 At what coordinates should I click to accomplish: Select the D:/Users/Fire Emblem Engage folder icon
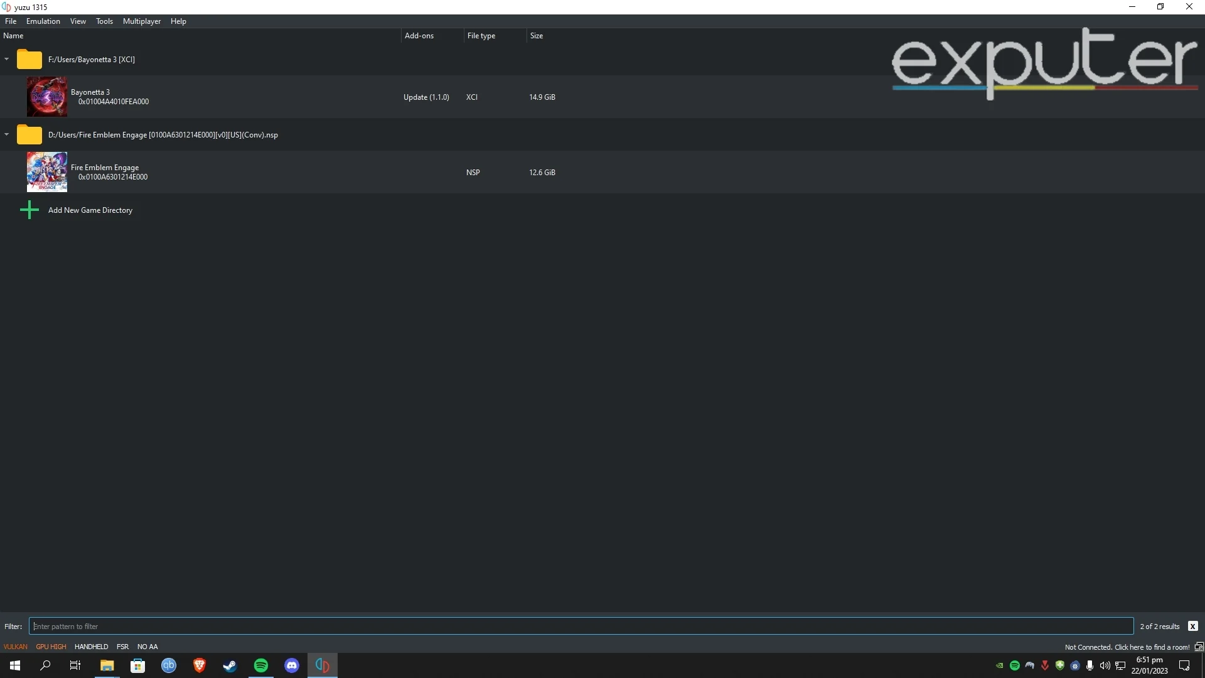[x=29, y=134]
